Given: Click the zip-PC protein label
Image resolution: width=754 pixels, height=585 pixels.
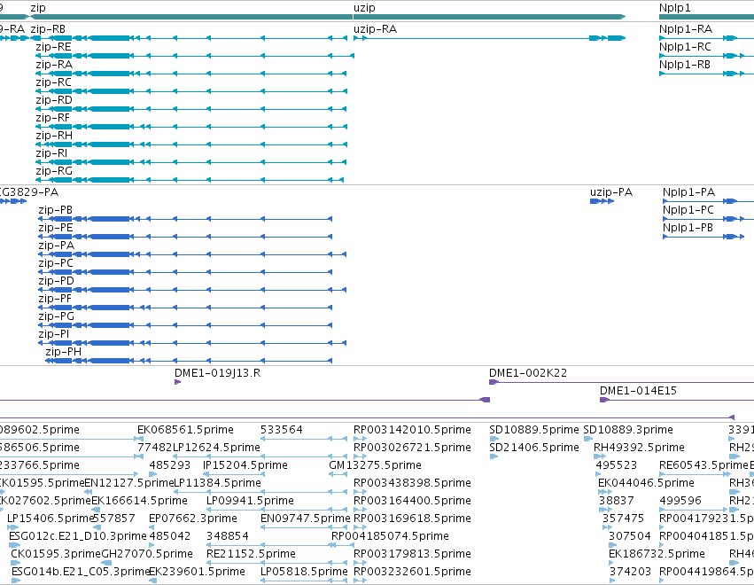Looking at the screenshot, I should (x=56, y=263).
